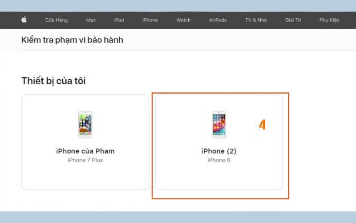
Task: Click the iPhone 6 device image
Action: point(219,124)
